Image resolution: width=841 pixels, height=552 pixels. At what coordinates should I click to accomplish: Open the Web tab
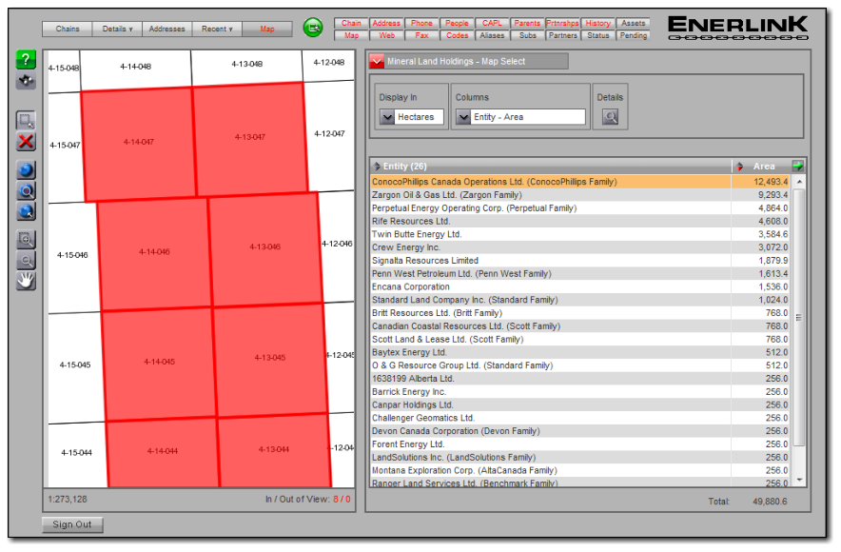386,35
